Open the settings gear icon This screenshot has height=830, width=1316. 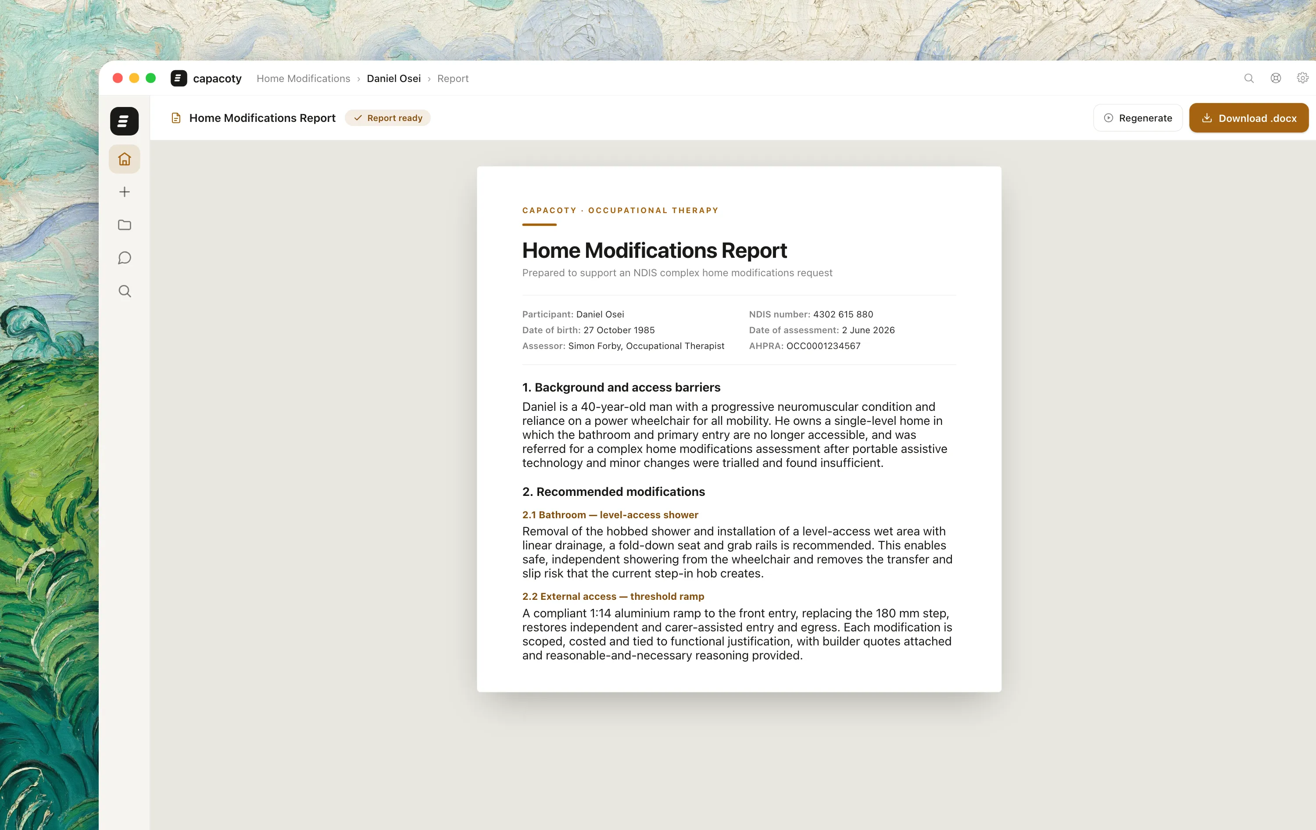coord(1302,78)
